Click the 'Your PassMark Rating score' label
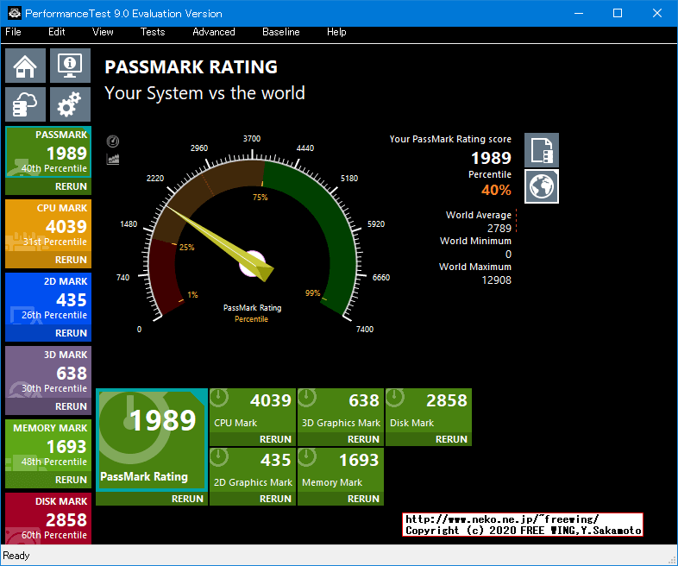Screen dimensions: 678x566 [x=450, y=139]
